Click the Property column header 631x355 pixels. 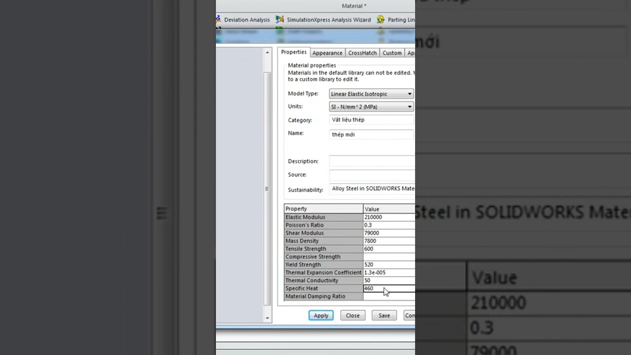click(x=323, y=209)
